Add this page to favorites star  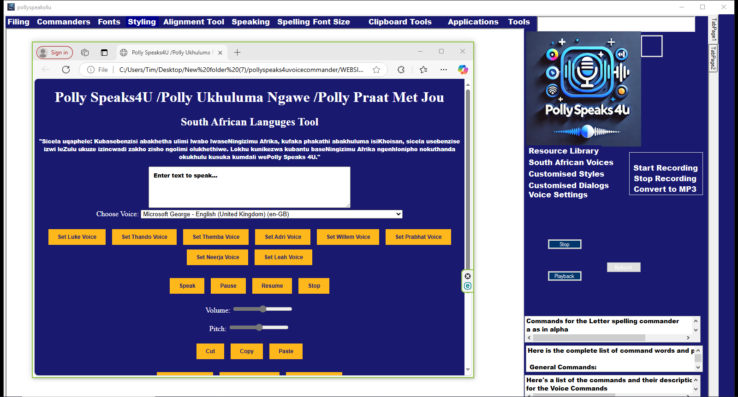[x=376, y=70]
